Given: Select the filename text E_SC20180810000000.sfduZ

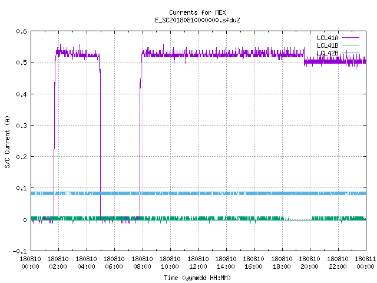Looking at the screenshot, I should 197,20.
